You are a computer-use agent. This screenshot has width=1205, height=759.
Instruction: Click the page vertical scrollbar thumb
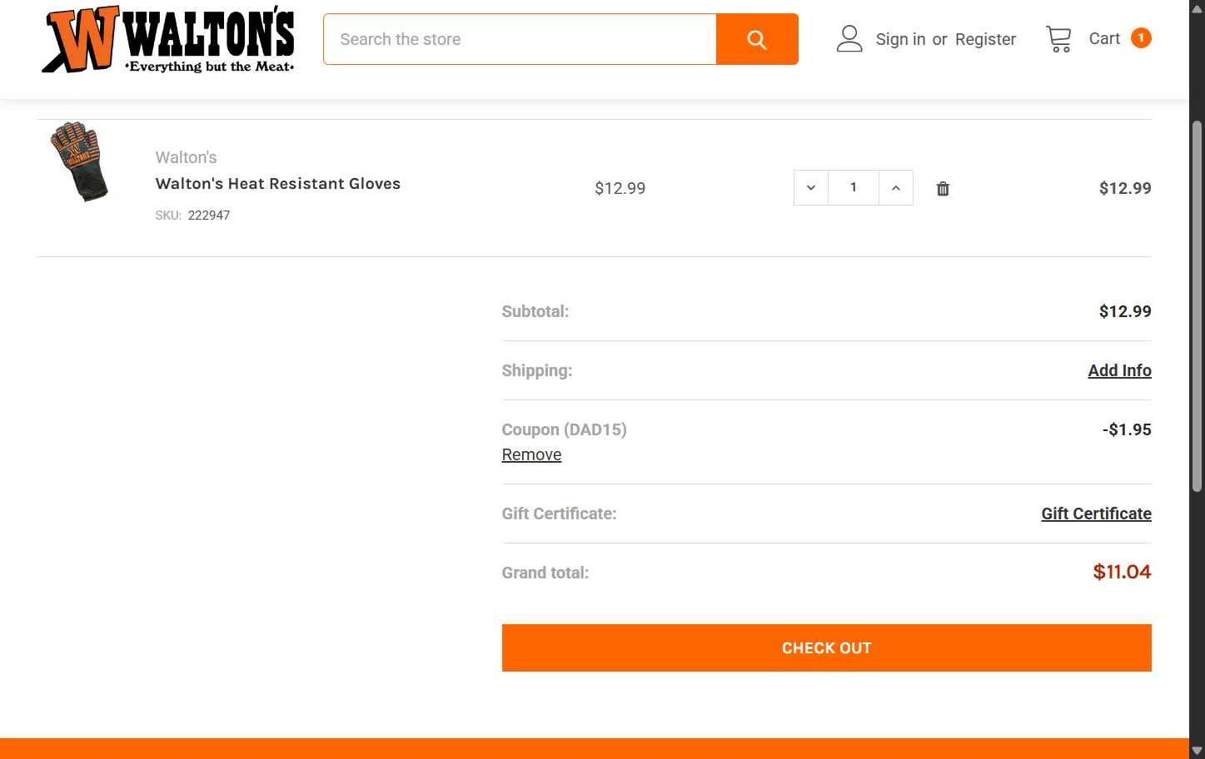1197,306
